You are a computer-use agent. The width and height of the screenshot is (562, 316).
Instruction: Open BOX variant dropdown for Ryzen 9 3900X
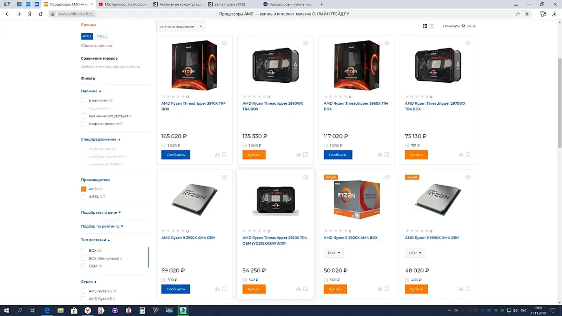coord(334,253)
